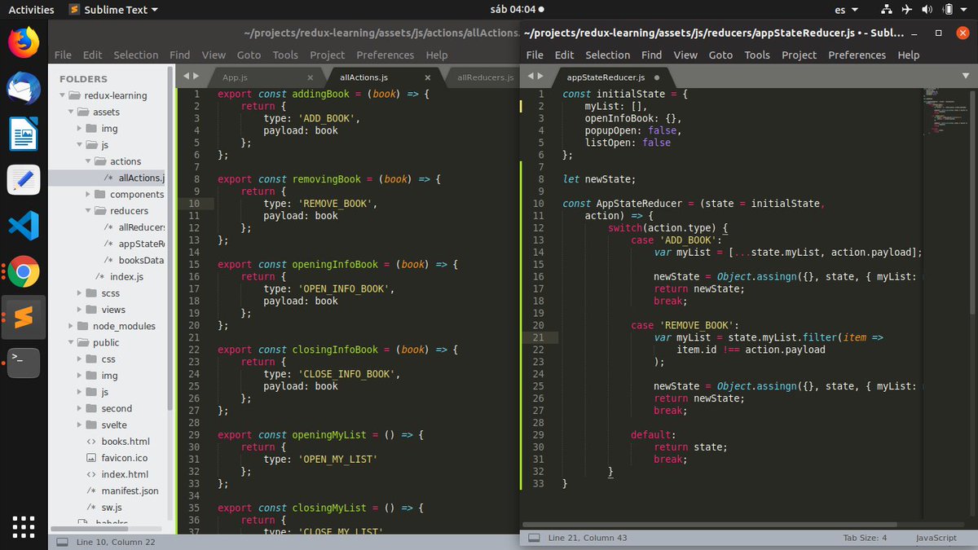The height and width of the screenshot is (550, 978).
Task: Open the Terminal from the dock
Action: [x=24, y=363]
